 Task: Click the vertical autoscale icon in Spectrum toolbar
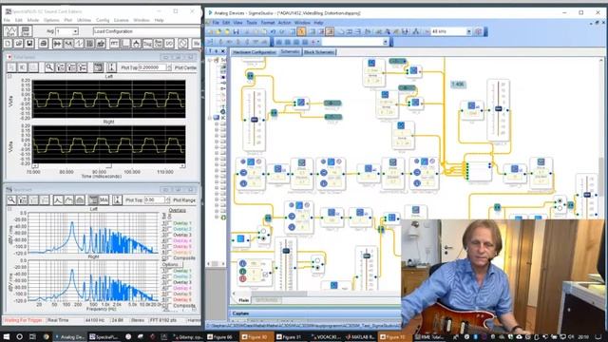click(x=117, y=200)
